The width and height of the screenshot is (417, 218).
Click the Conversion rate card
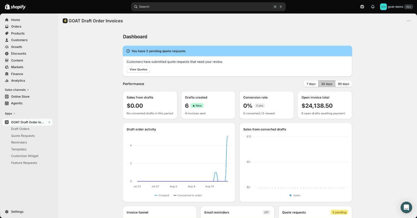point(266,105)
